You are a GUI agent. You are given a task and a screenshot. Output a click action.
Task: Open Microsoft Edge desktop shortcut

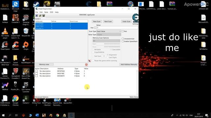pos(15,6)
